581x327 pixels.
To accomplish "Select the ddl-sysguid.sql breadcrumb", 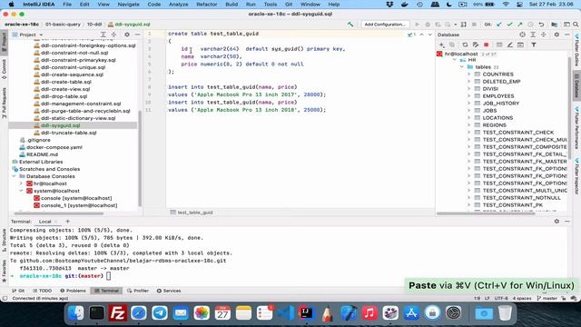I will point(129,25).
